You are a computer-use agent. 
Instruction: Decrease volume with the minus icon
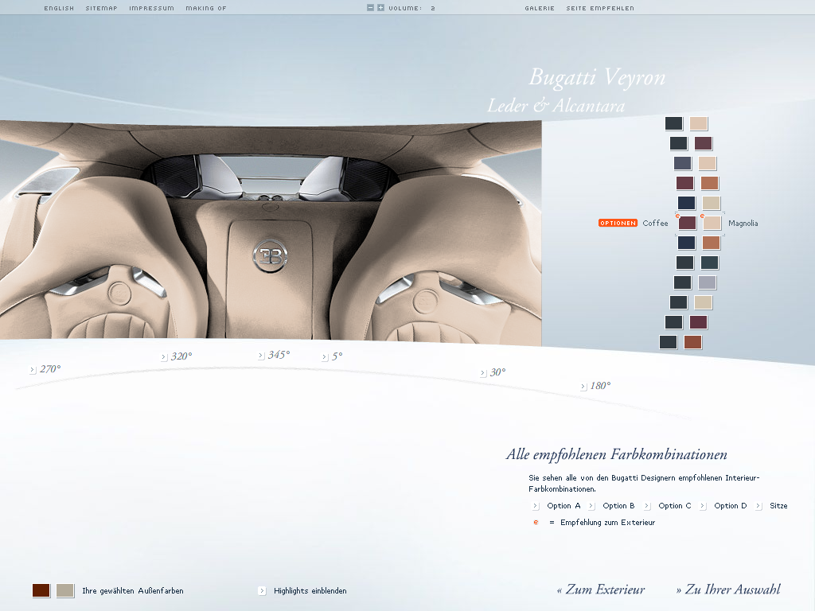(370, 8)
